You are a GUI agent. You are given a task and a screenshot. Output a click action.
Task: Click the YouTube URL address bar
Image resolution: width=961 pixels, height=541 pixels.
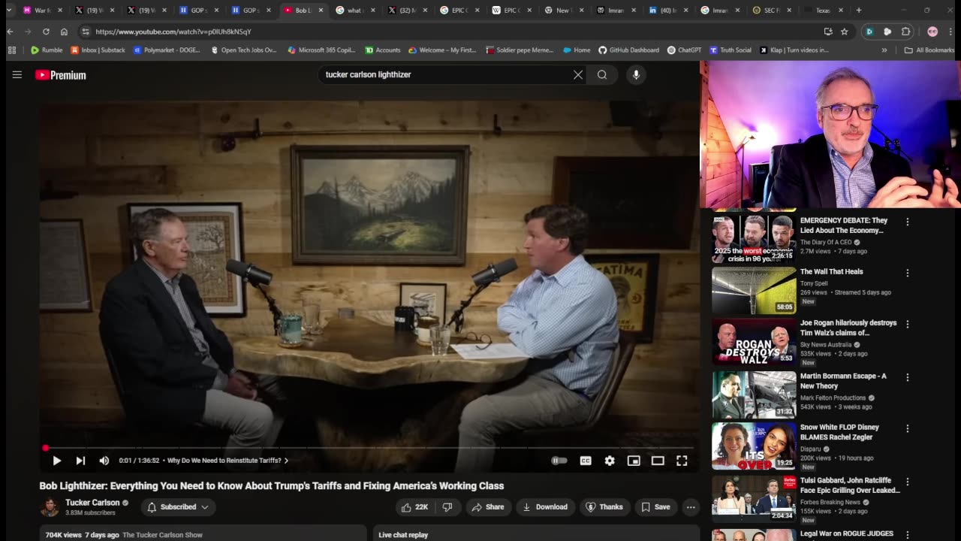[x=450, y=32]
